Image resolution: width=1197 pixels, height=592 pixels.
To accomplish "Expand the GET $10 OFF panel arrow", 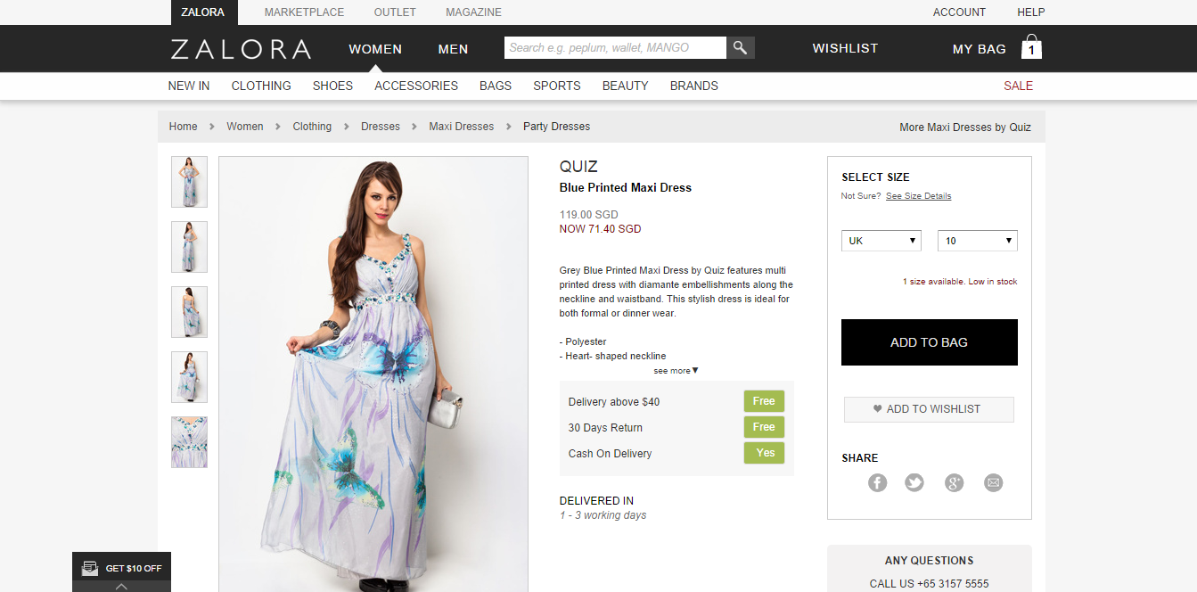I will (x=121, y=587).
